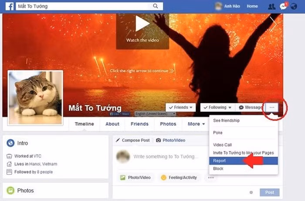
Task: Click the Photo/Video camera tab icon
Action: 159,141
